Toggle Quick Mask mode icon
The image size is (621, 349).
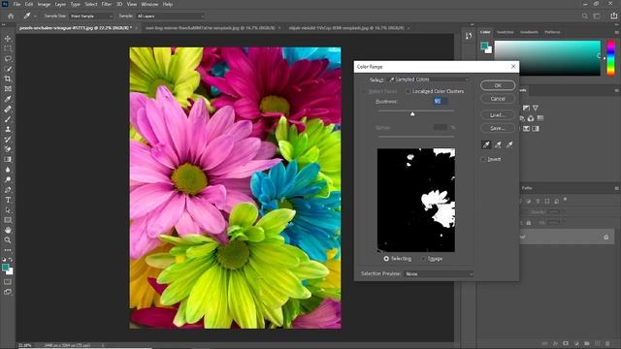coord(8,282)
